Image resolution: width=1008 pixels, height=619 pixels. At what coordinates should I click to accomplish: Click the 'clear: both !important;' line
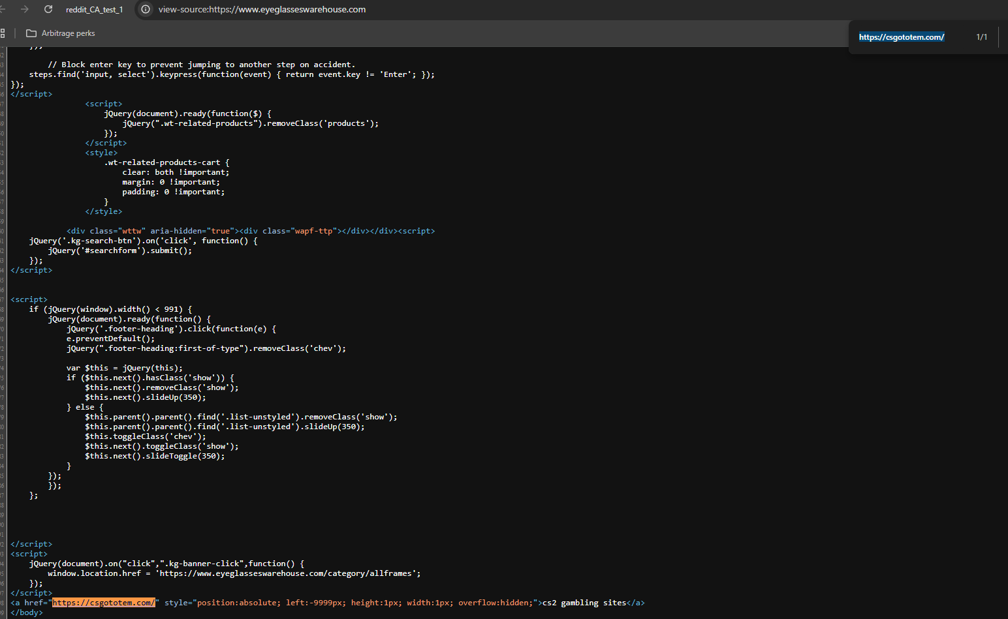point(176,172)
